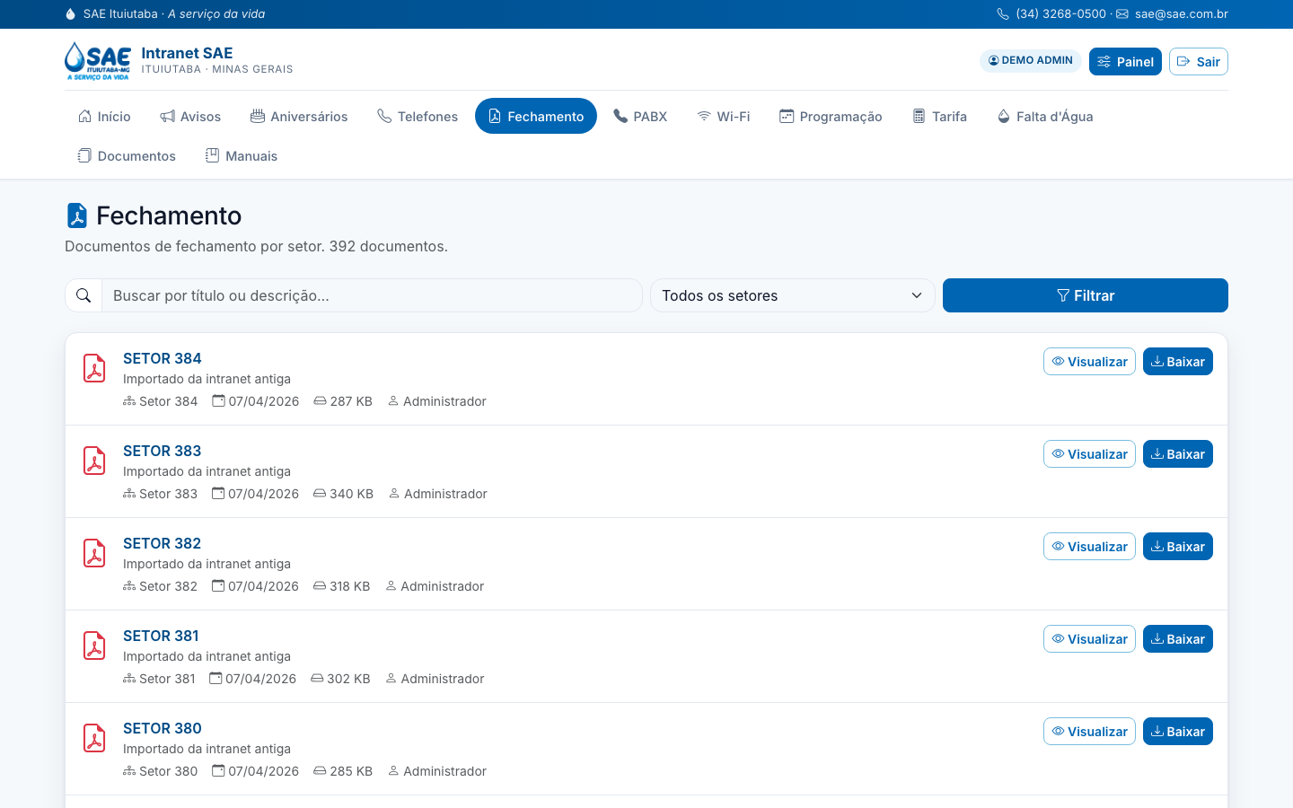Click the sector hierarchy icon beside Setor 383
This screenshot has width=1293, height=808.
129,494
